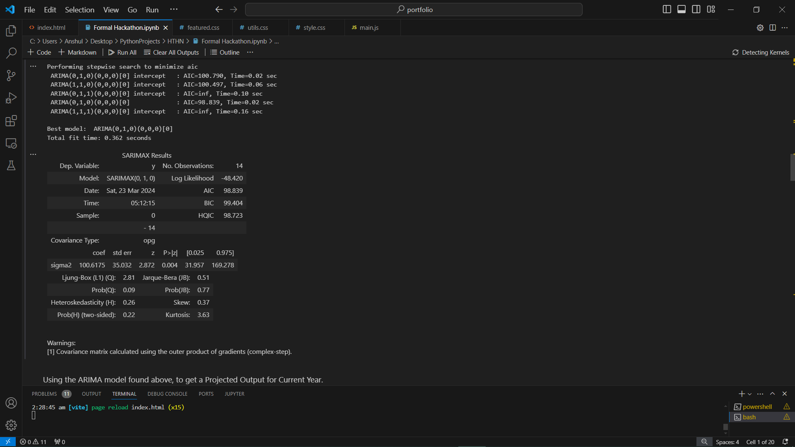Open the OUTPUT panel tab
The height and width of the screenshot is (447, 795).
(92, 394)
